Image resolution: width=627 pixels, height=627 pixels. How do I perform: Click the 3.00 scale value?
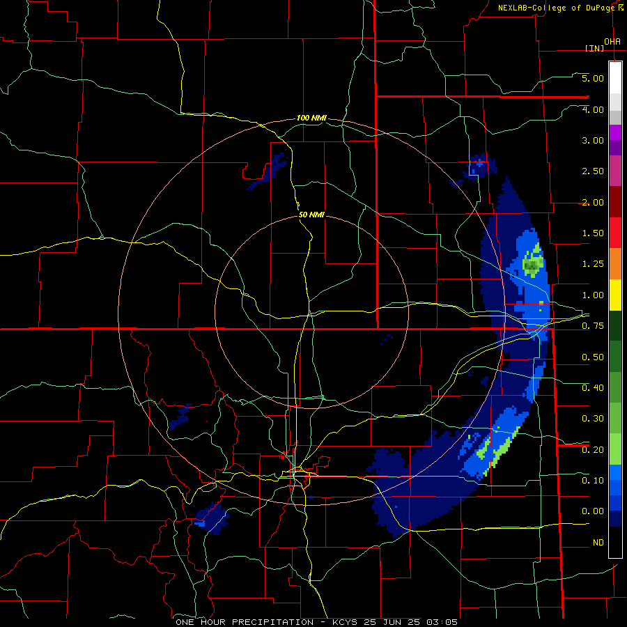click(593, 140)
